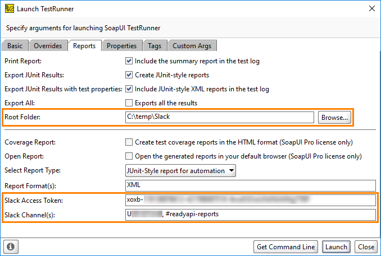This screenshot has height=256, width=381.
Task: Click the Slack Channel(s) field
Action: (251, 215)
